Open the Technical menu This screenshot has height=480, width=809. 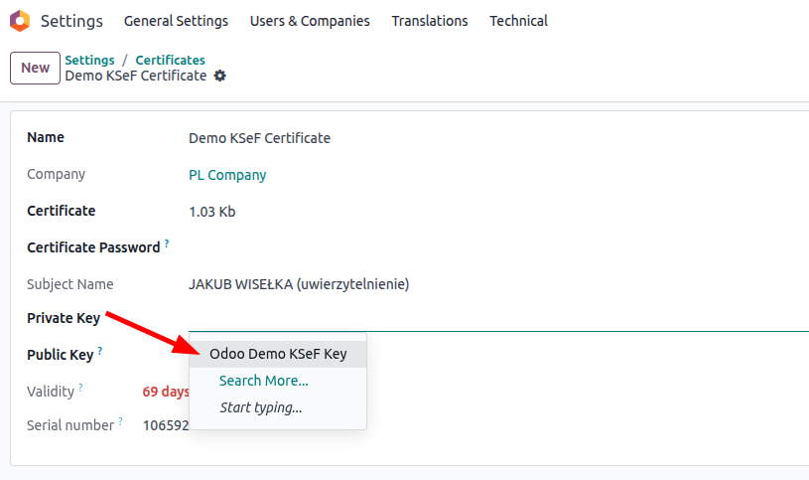pos(518,21)
